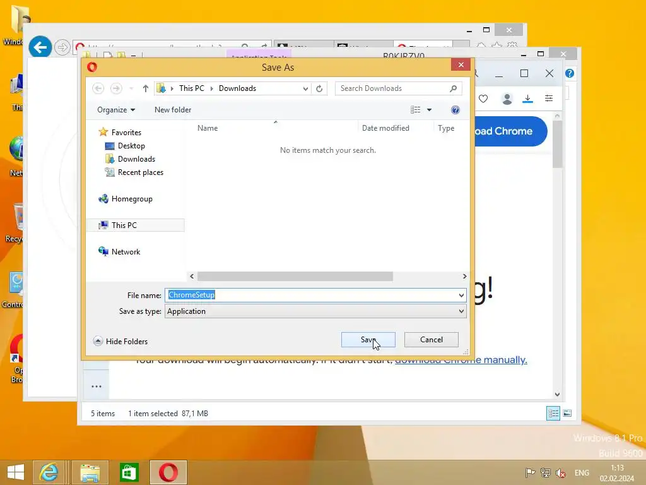Expand the File name history dropdown

461,295
